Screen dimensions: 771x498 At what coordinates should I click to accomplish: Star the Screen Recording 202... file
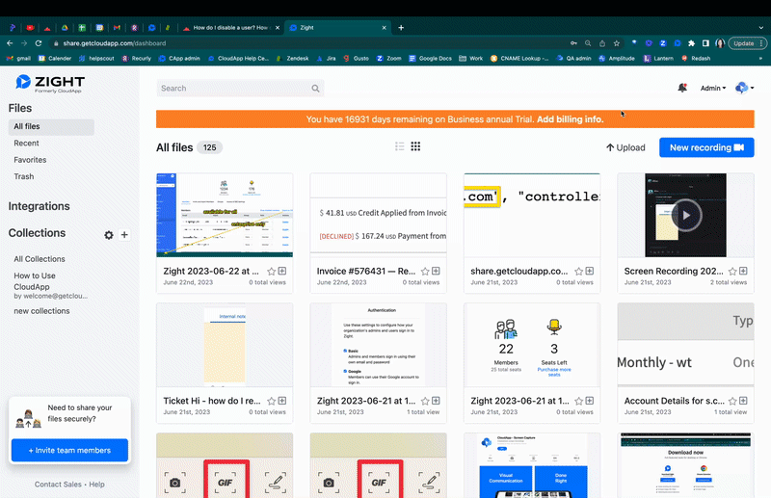pyautogui.click(x=732, y=271)
